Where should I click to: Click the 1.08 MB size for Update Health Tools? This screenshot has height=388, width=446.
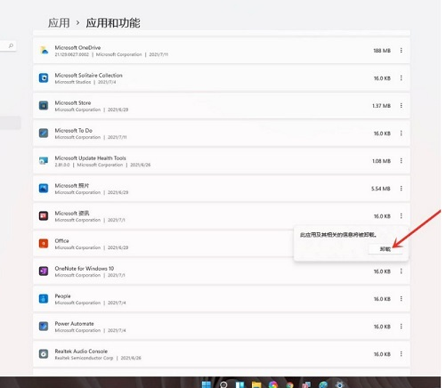tap(381, 161)
